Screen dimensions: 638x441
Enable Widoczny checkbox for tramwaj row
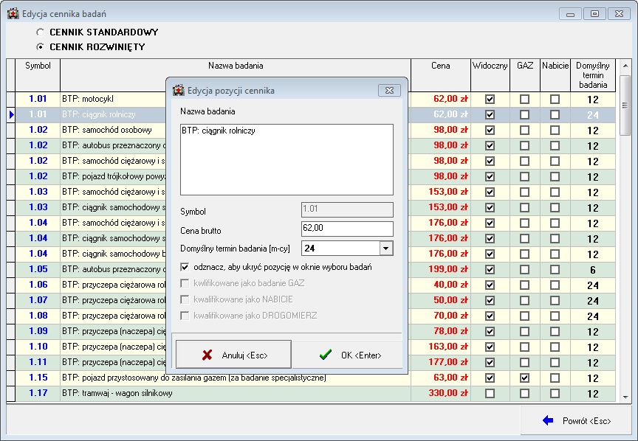(490, 393)
